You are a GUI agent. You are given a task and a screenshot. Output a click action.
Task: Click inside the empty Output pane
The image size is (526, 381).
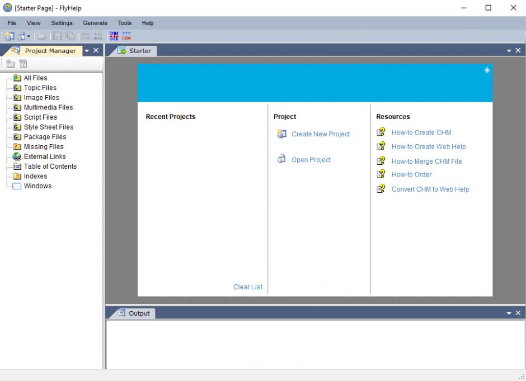point(316,345)
